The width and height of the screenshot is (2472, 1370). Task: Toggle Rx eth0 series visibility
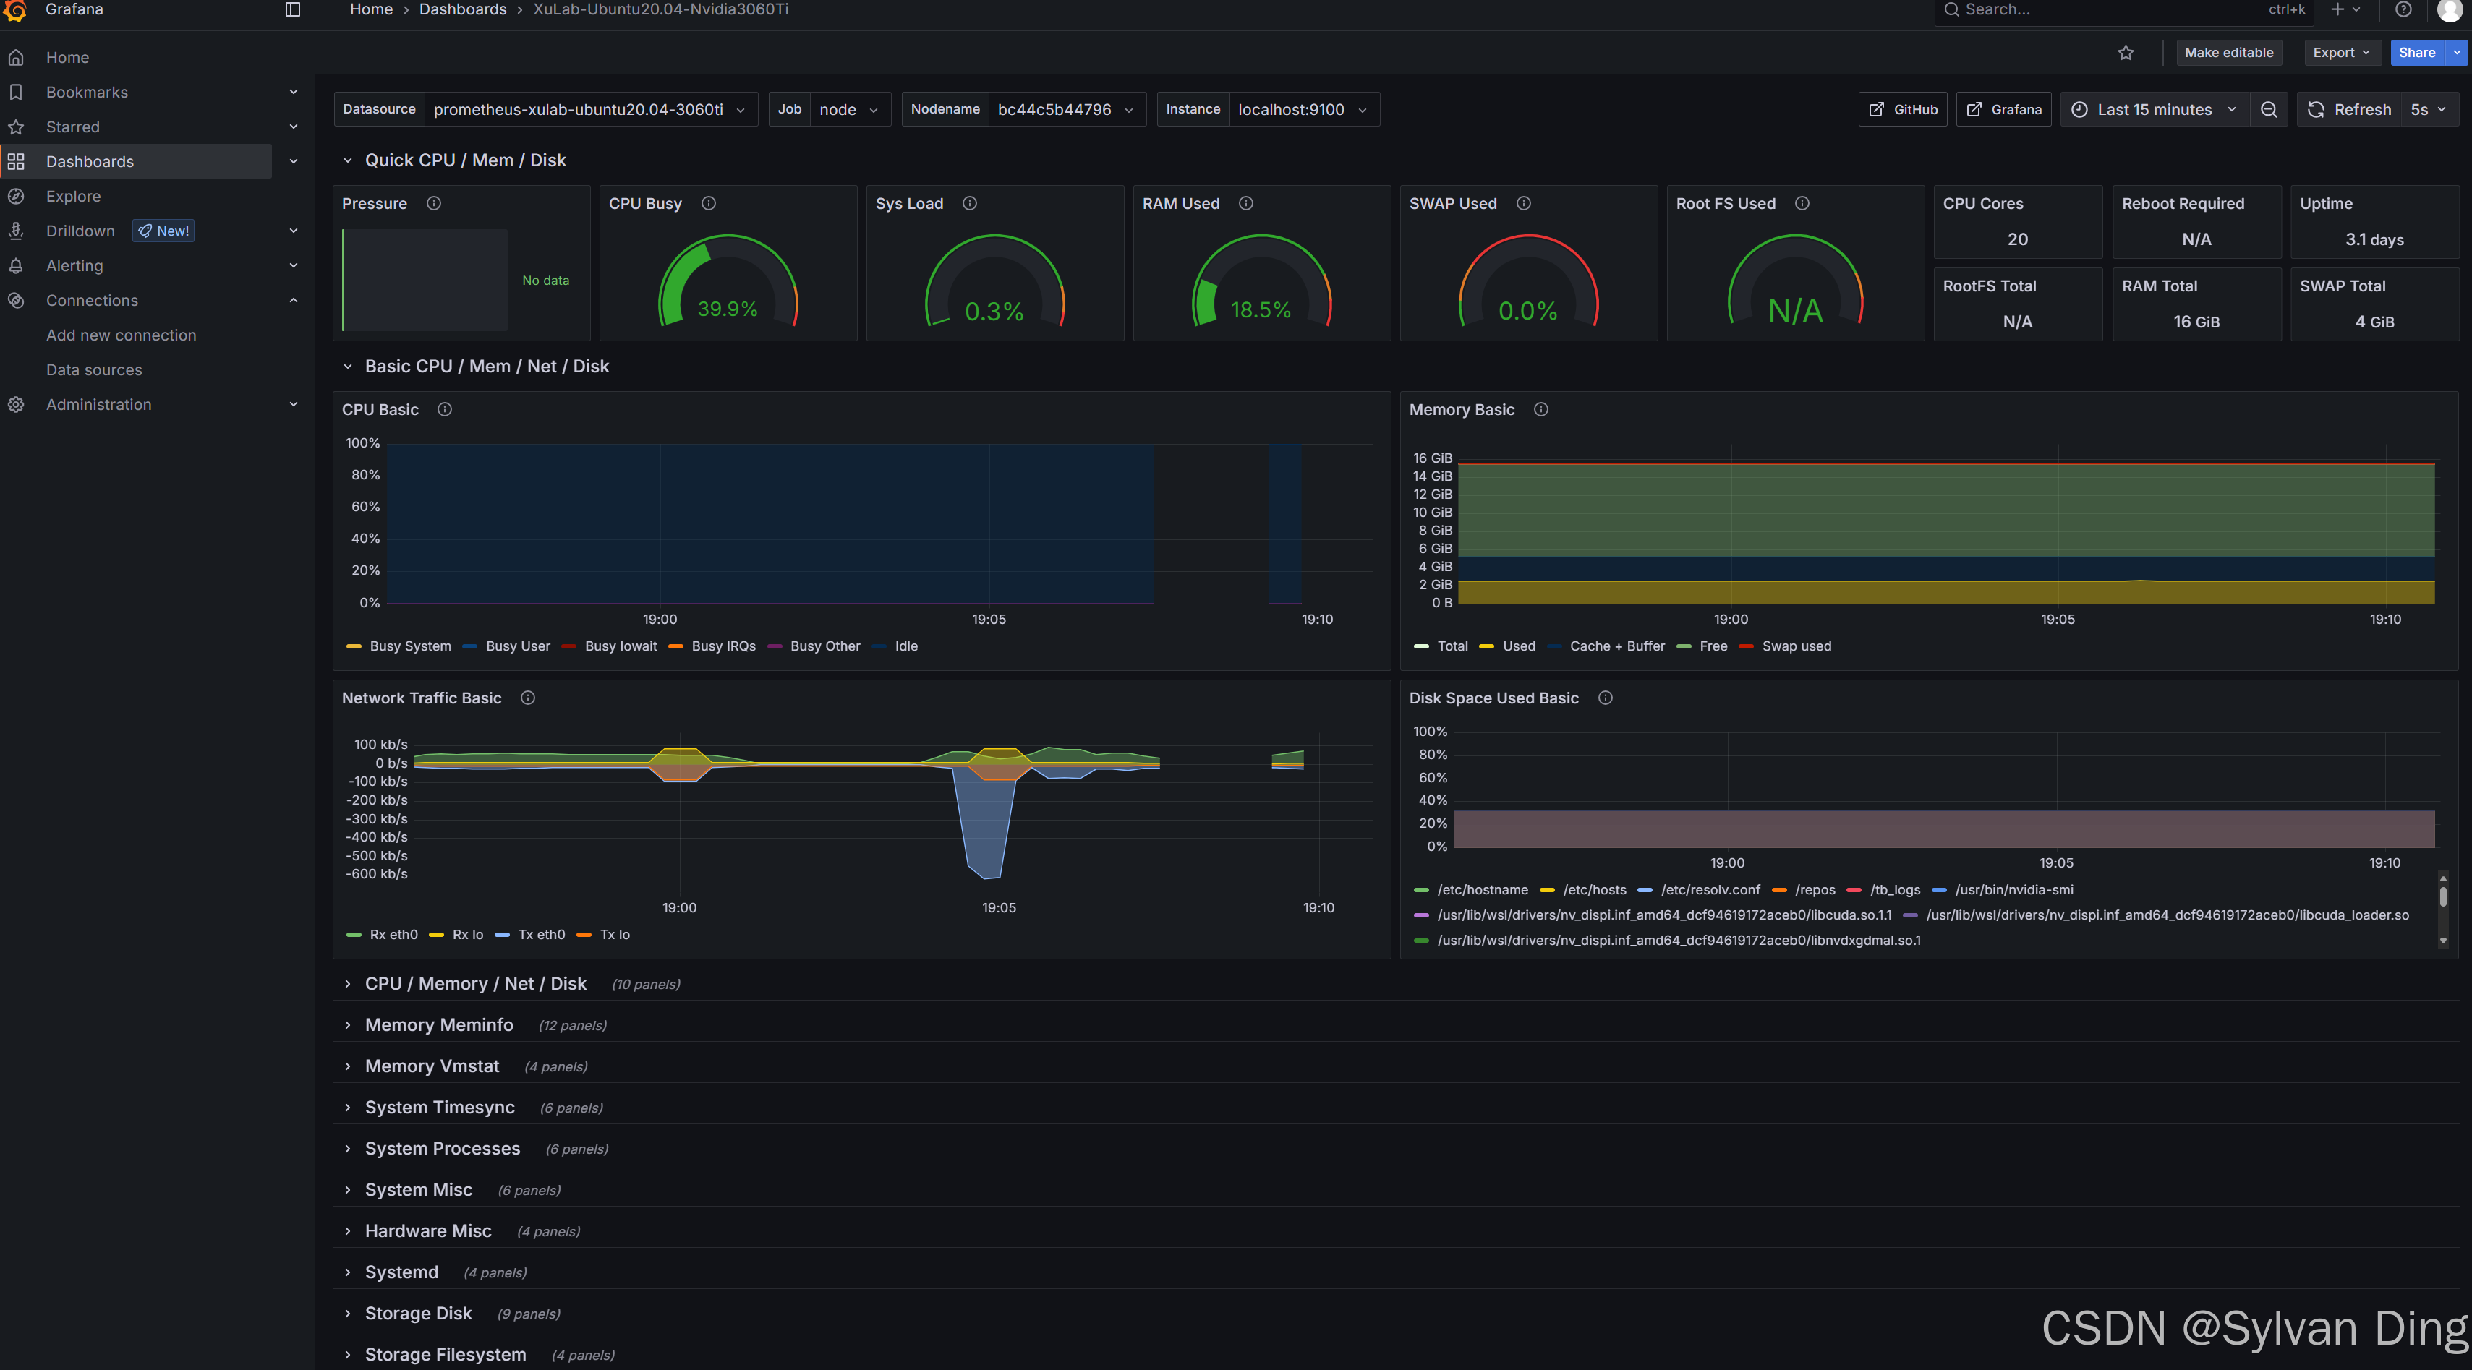pos(393,936)
